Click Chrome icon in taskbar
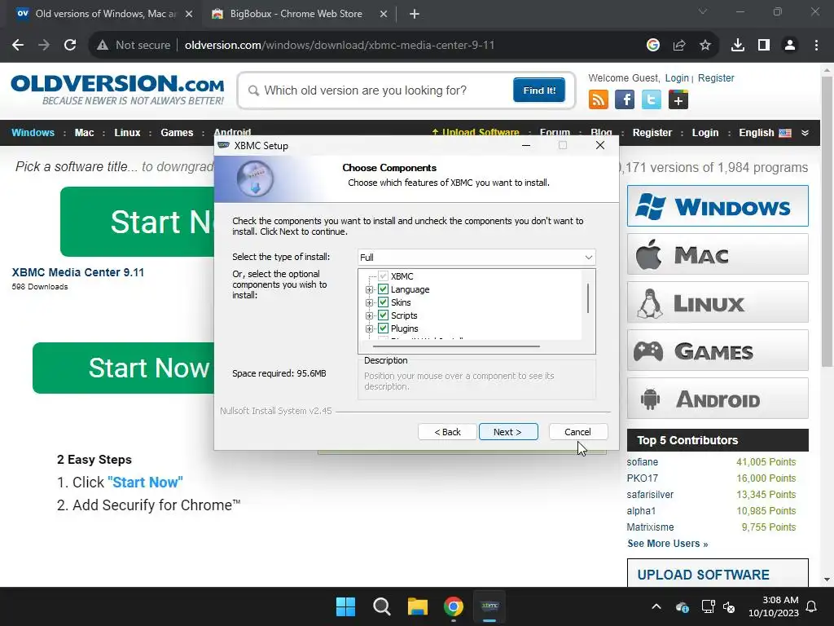The image size is (834, 626). [x=453, y=606]
